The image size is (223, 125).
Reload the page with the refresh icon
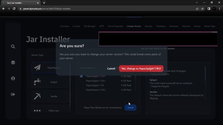[14, 9]
